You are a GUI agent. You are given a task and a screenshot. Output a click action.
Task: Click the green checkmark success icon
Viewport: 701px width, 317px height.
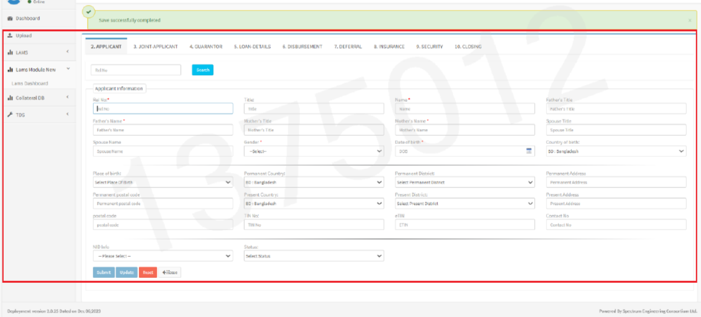(x=89, y=11)
